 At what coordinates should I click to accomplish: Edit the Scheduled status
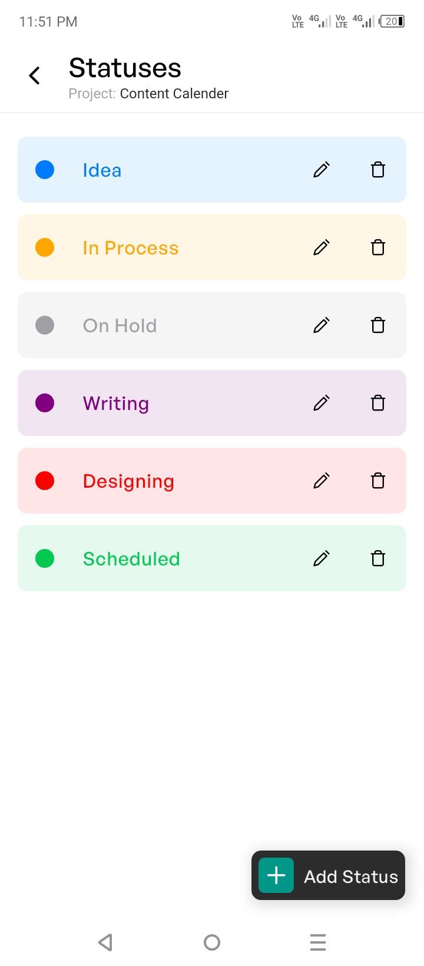point(321,558)
